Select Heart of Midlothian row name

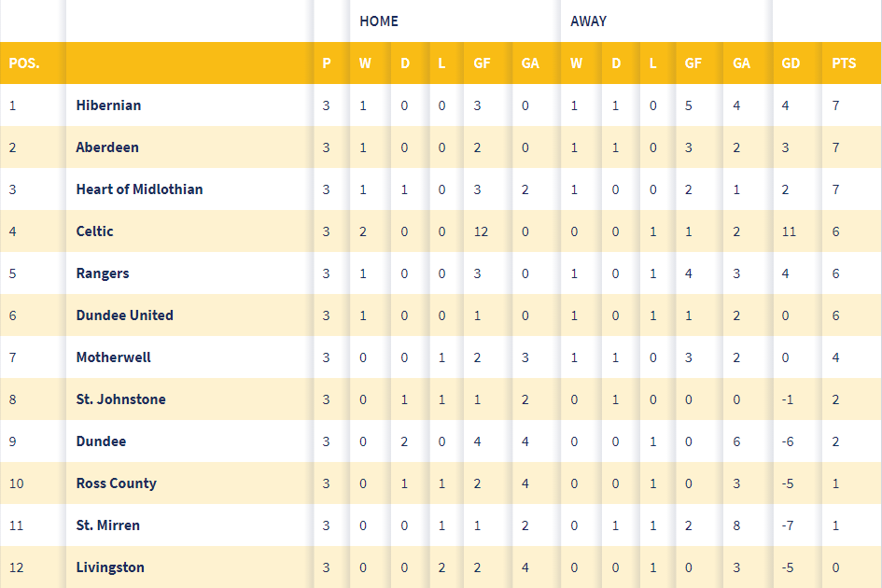coord(139,189)
